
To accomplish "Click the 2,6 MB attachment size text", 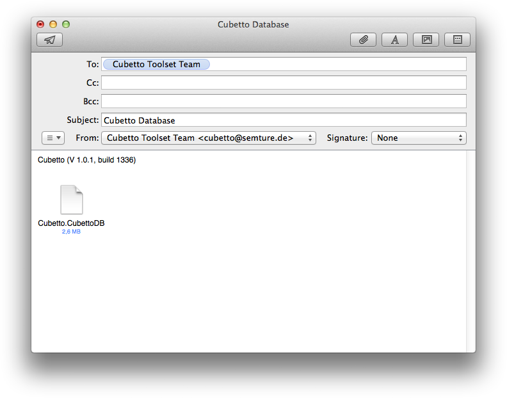I will point(71,232).
